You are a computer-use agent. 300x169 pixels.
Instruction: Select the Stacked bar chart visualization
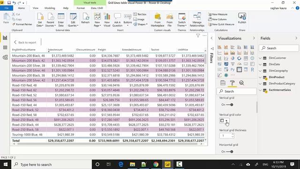[x=219, y=47]
